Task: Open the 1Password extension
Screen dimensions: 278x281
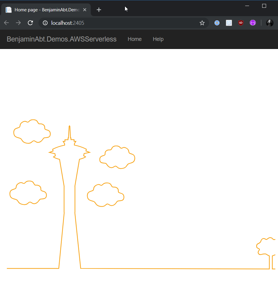Action: pos(217,23)
